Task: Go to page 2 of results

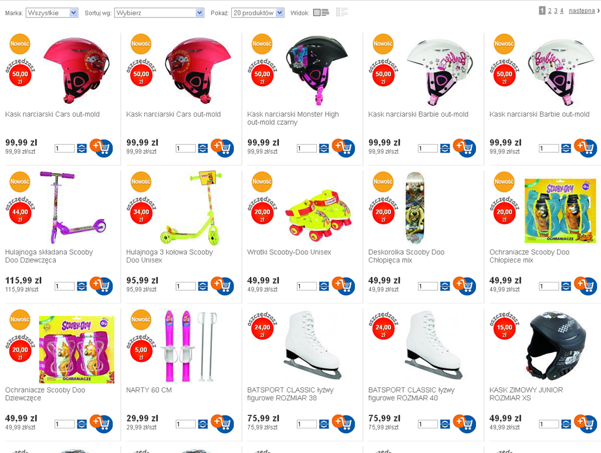Action: tap(549, 11)
